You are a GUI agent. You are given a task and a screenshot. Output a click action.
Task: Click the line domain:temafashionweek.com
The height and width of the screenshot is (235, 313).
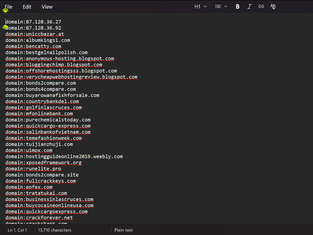pos(44,138)
